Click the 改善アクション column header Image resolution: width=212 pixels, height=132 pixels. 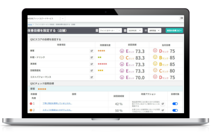pos(148,94)
